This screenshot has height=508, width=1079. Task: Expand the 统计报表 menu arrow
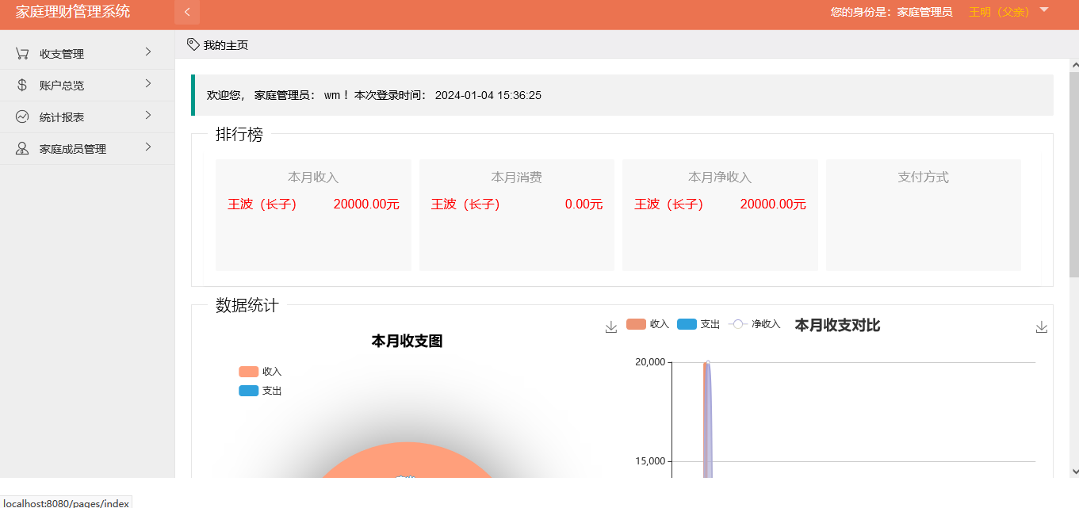click(x=148, y=116)
